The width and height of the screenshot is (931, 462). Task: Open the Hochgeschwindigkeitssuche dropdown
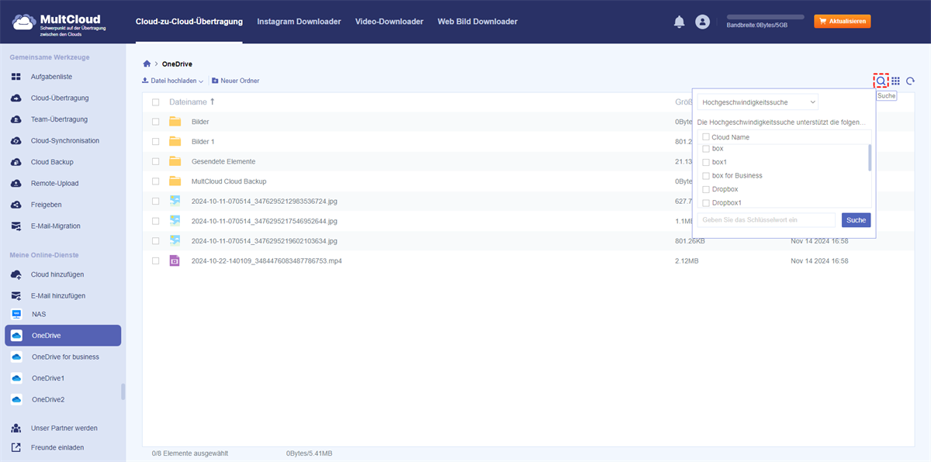(758, 102)
